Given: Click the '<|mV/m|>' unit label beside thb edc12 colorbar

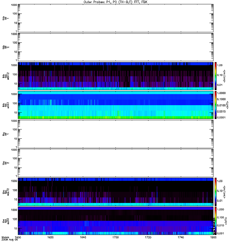Looking at the screenshot, I should point(224,76).
